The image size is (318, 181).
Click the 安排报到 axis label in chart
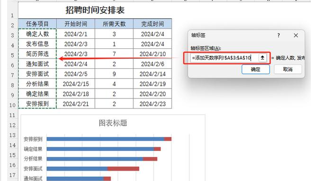pyautogui.click(x=33, y=139)
